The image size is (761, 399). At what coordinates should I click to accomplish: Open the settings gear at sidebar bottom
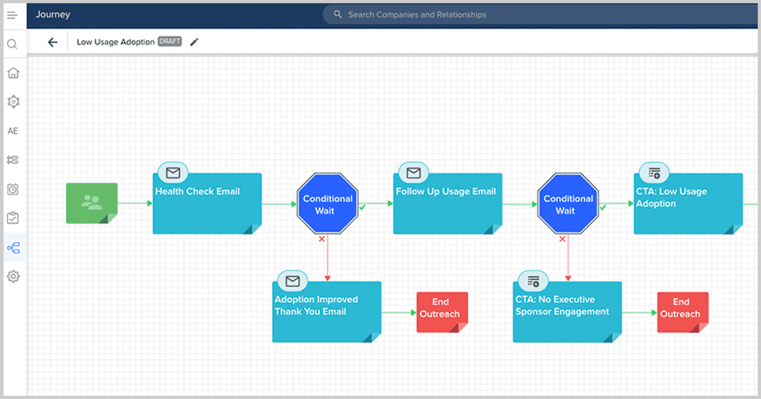13,276
